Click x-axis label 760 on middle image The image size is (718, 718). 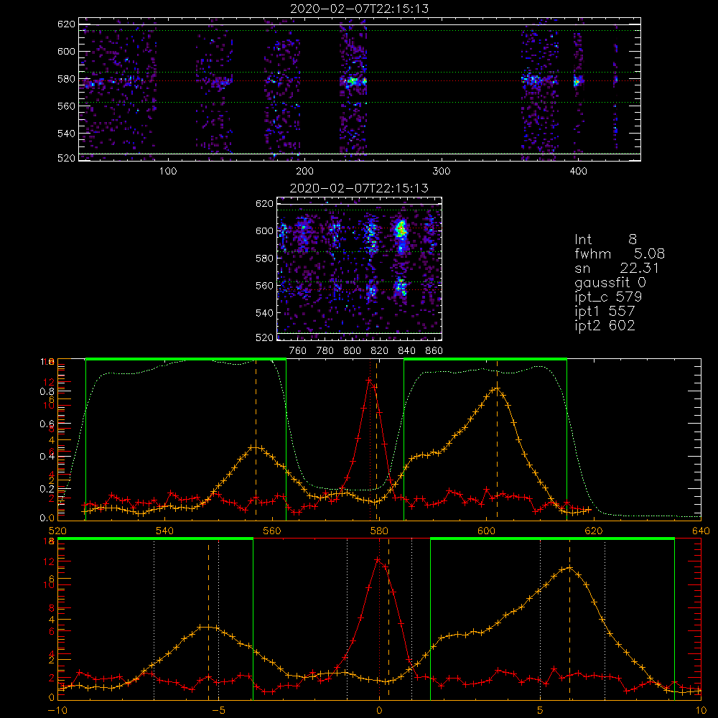[x=298, y=351]
